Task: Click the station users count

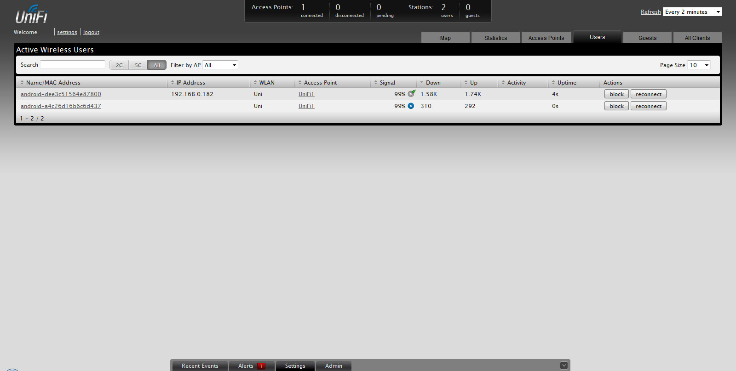Action: pyautogui.click(x=443, y=7)
